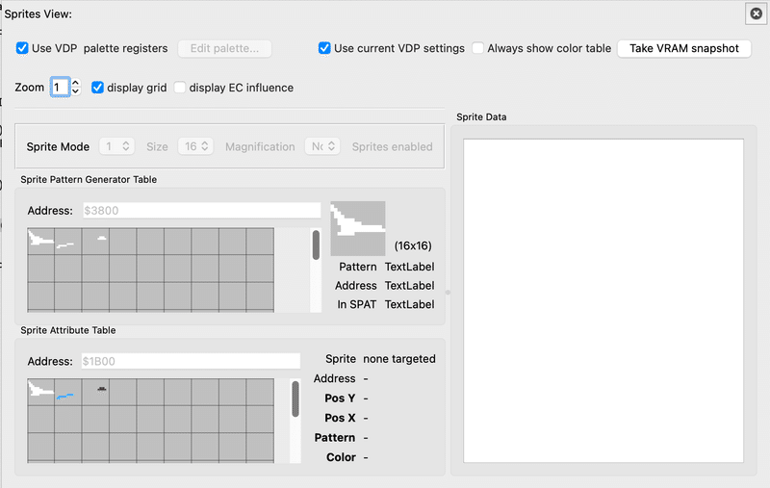Open the Sprite Mode dropdown
The image size is (770, 488).
coord(116,146)
